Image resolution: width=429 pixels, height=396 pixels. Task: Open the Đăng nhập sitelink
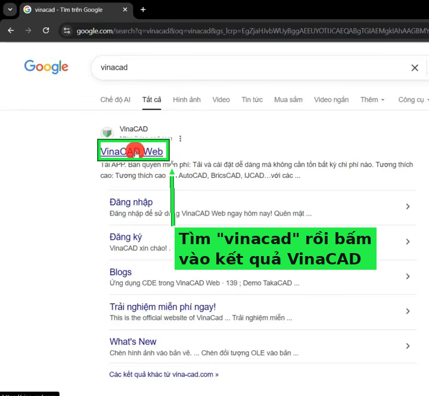click(131, 202)
